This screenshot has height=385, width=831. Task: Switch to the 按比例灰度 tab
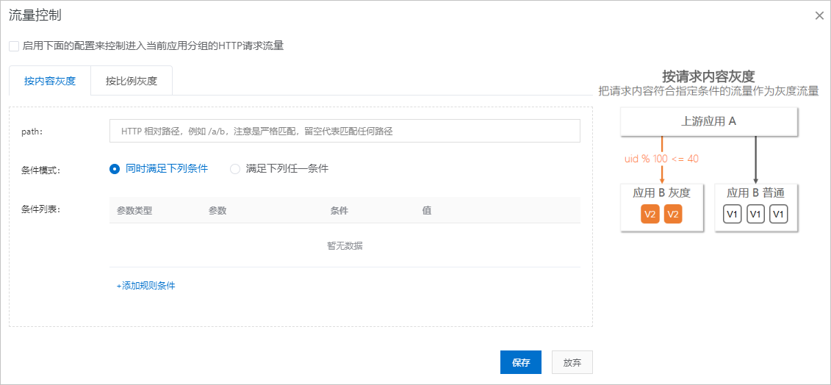point(132,81)
